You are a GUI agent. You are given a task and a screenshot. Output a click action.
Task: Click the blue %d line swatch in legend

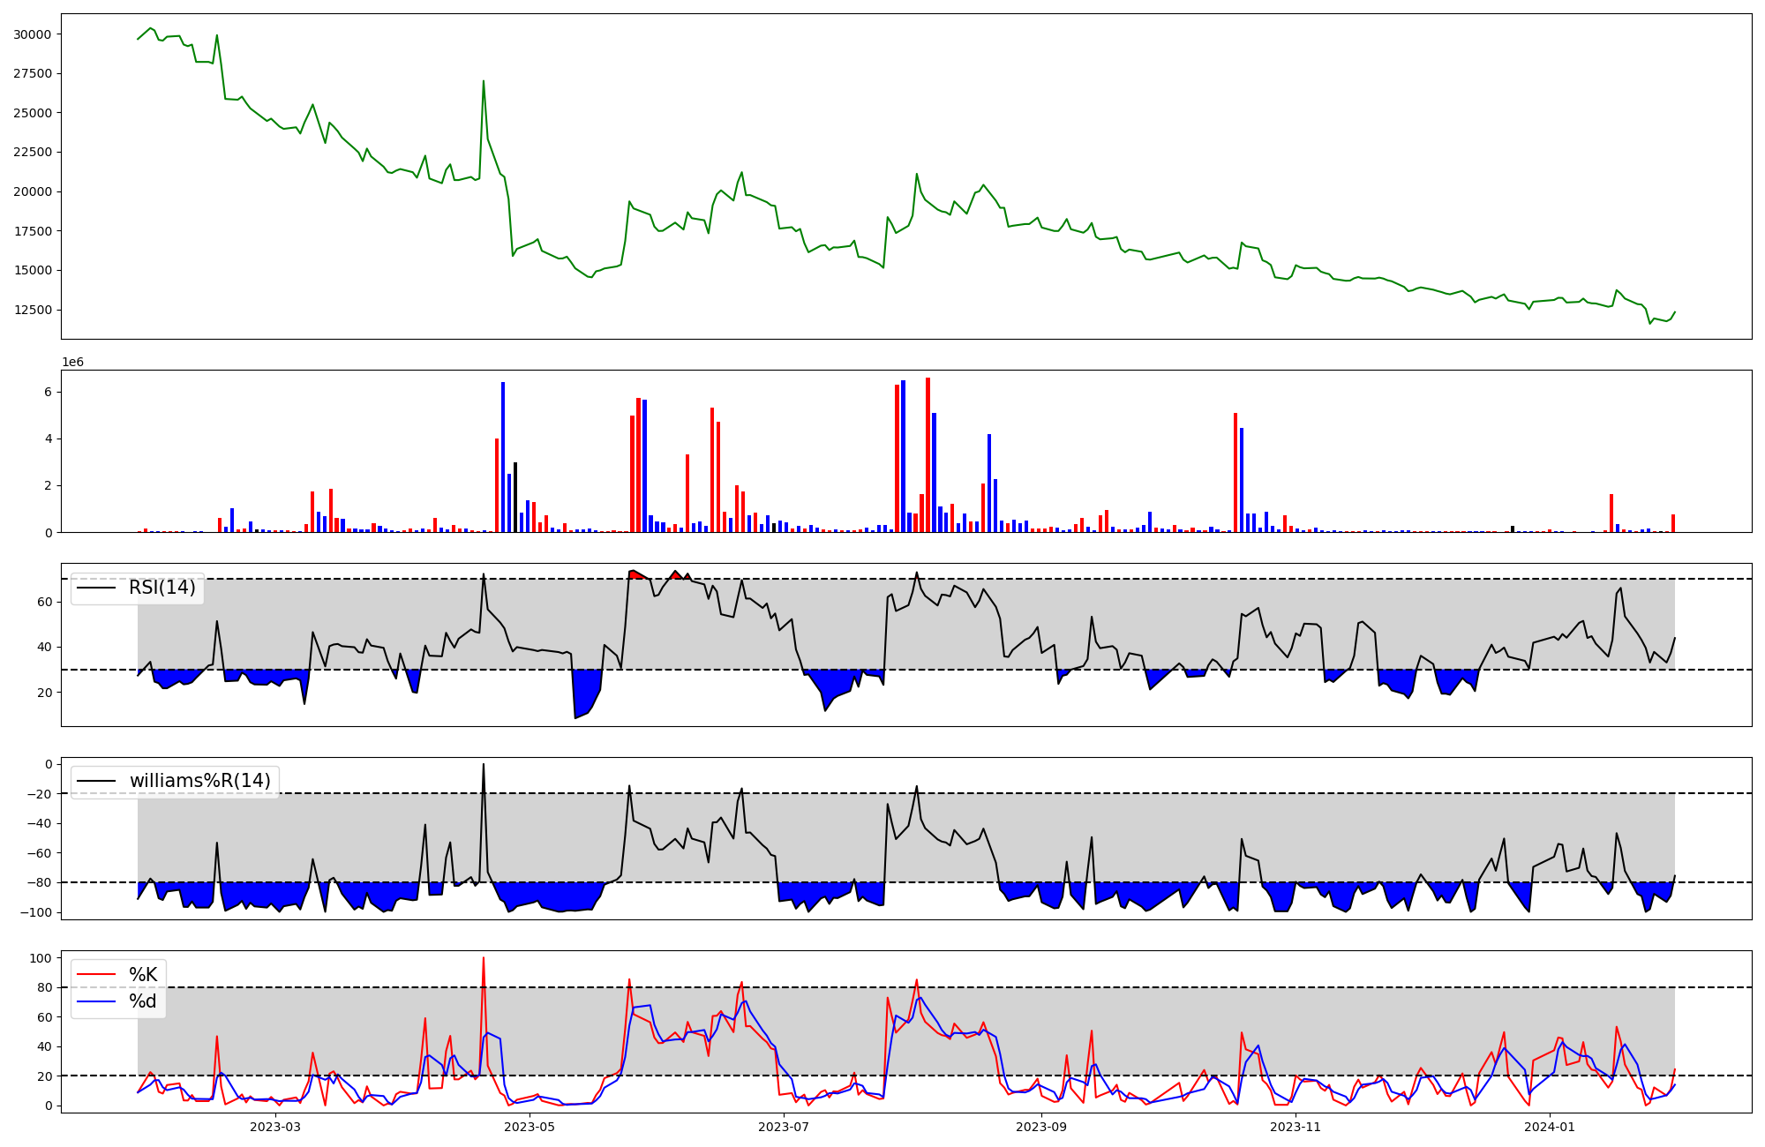96,1001
